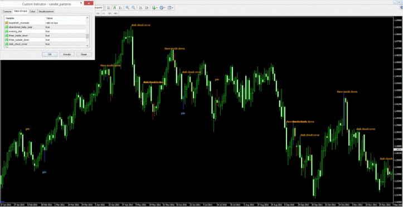The height and width of the screenshot is (207, 403).
Task: Click the Valore column header
Action: pos(65,18)
